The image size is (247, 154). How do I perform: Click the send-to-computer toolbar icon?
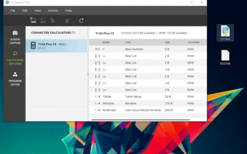tap(33, 20)
